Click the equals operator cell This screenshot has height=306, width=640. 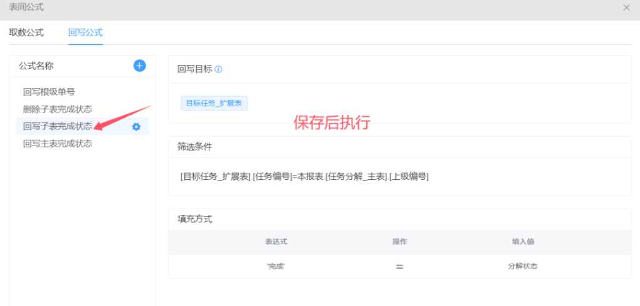click(x=399, y=267)
